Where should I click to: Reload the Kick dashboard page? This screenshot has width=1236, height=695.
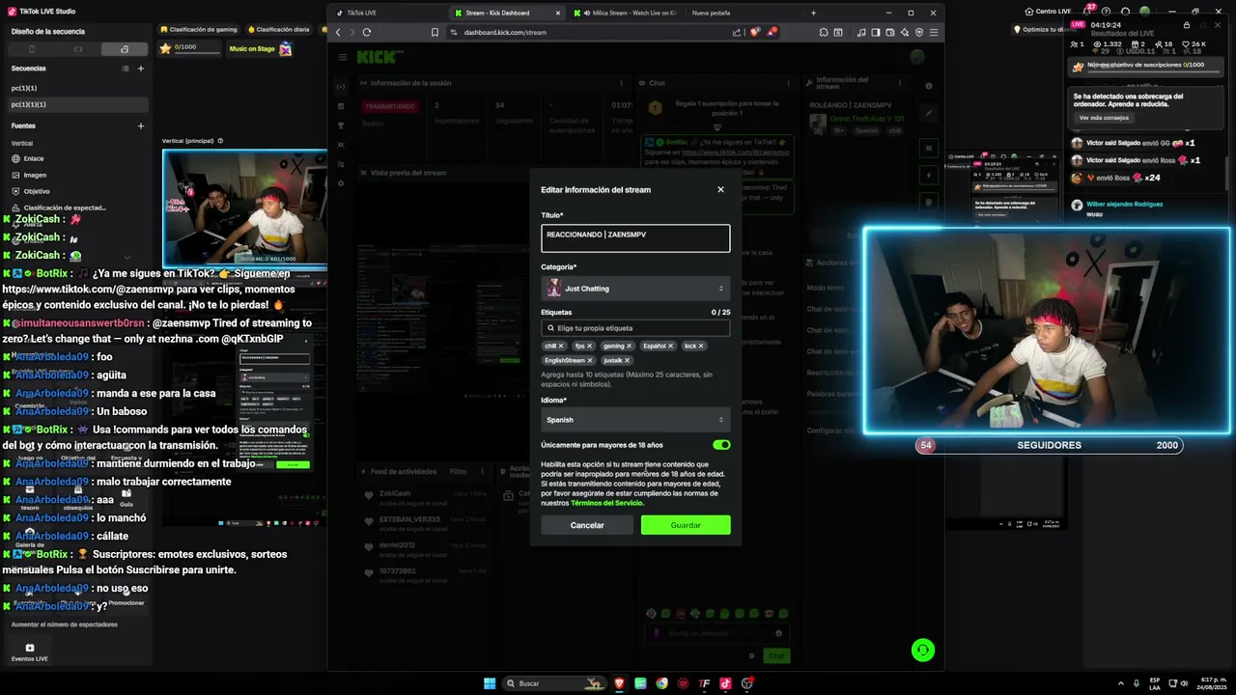click(367, 32)
